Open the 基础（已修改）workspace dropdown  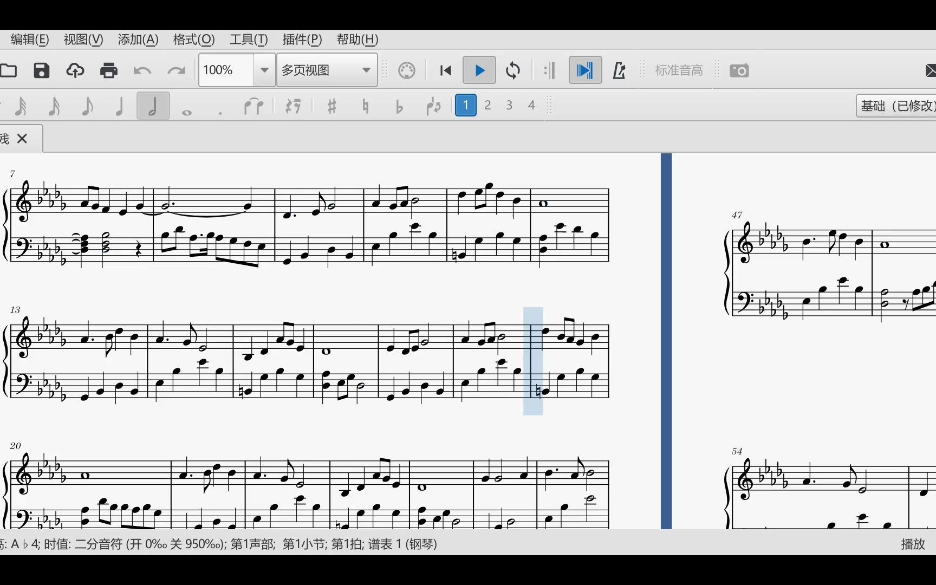tap(896, 106)
